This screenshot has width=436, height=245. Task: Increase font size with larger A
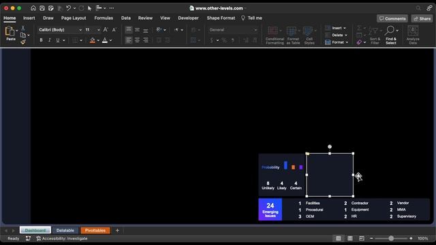(x=106, y=30)
